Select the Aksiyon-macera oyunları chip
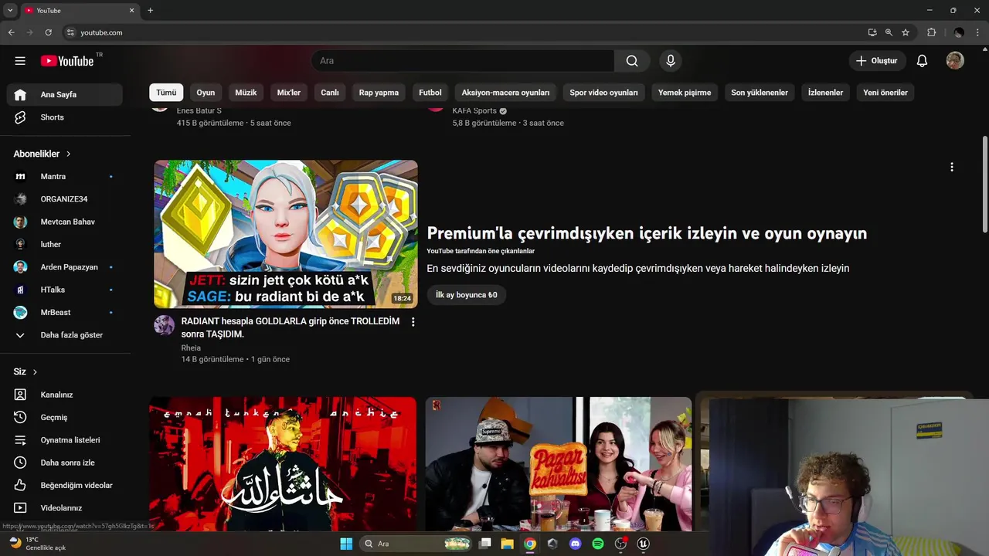The image size is (989, 556). click(x=505, y=93)
